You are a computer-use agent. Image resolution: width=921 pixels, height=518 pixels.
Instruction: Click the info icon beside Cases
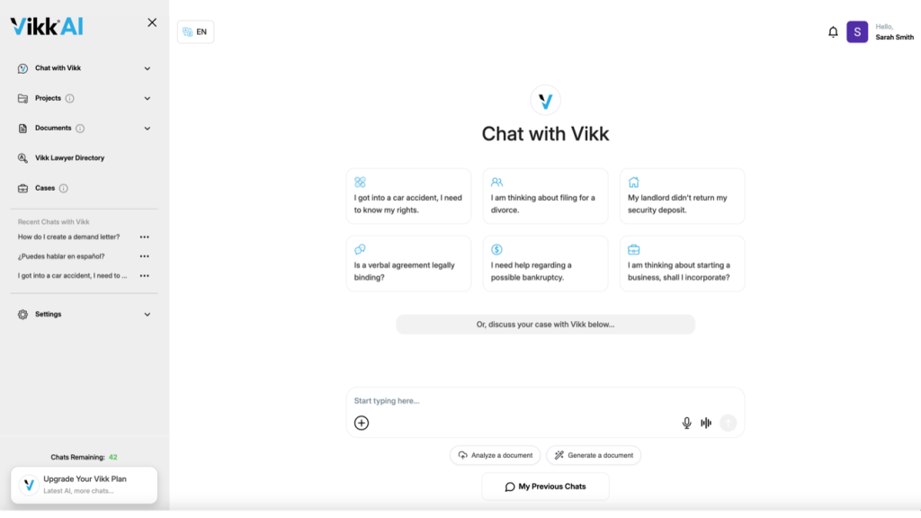[64, 189]
